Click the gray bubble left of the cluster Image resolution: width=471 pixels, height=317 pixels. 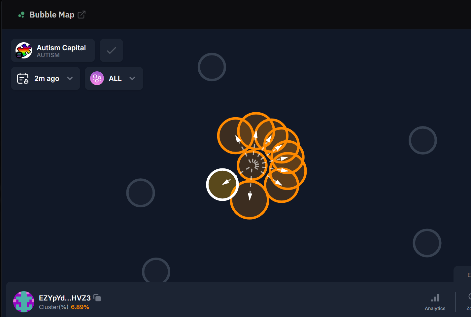(x=141, y=193)
